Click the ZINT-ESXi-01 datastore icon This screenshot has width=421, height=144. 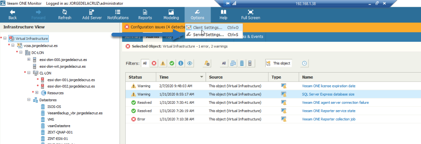point(42,139)
